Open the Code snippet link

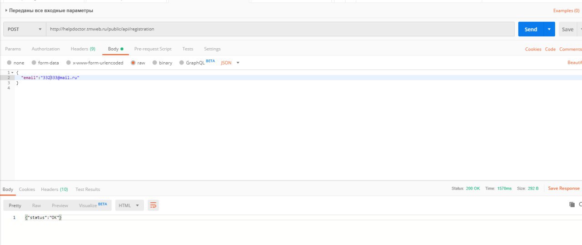tap(550, 49)
